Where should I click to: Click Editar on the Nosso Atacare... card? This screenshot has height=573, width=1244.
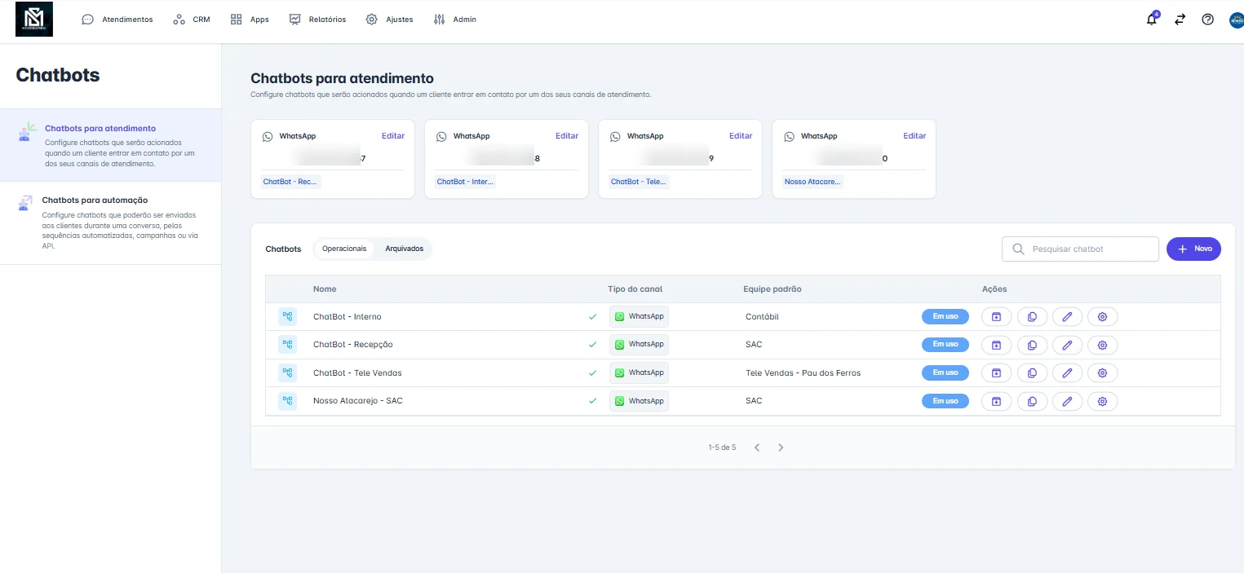coord(914,136)
